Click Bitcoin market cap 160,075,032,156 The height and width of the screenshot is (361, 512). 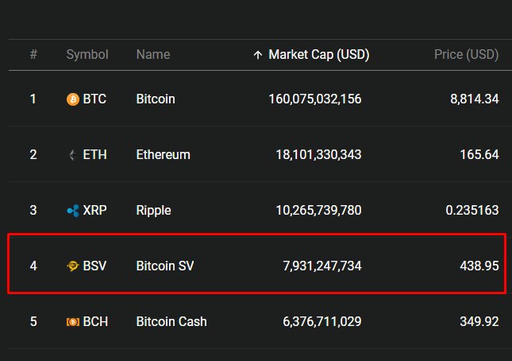click(x=315, y=99)
